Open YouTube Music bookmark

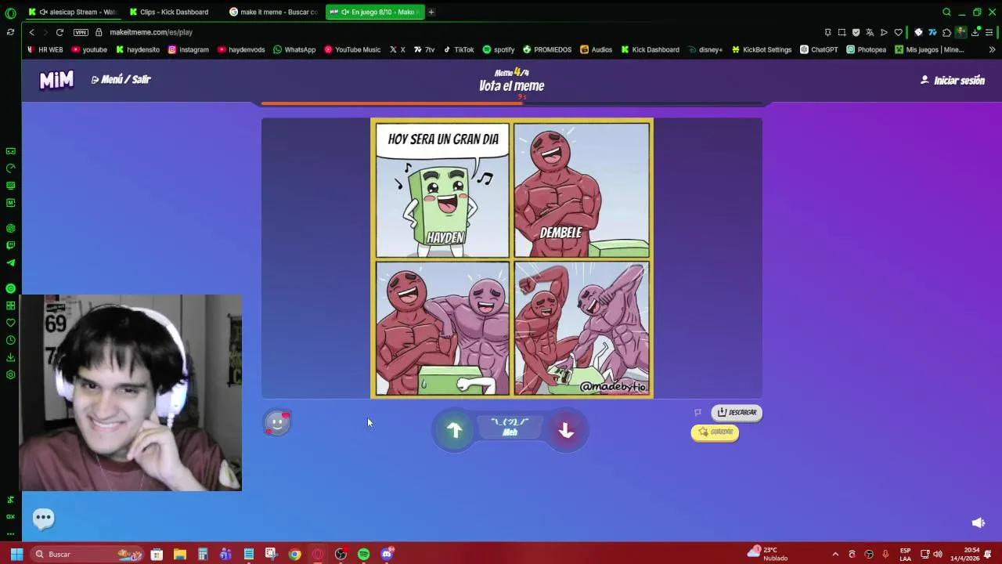[352, 49]
